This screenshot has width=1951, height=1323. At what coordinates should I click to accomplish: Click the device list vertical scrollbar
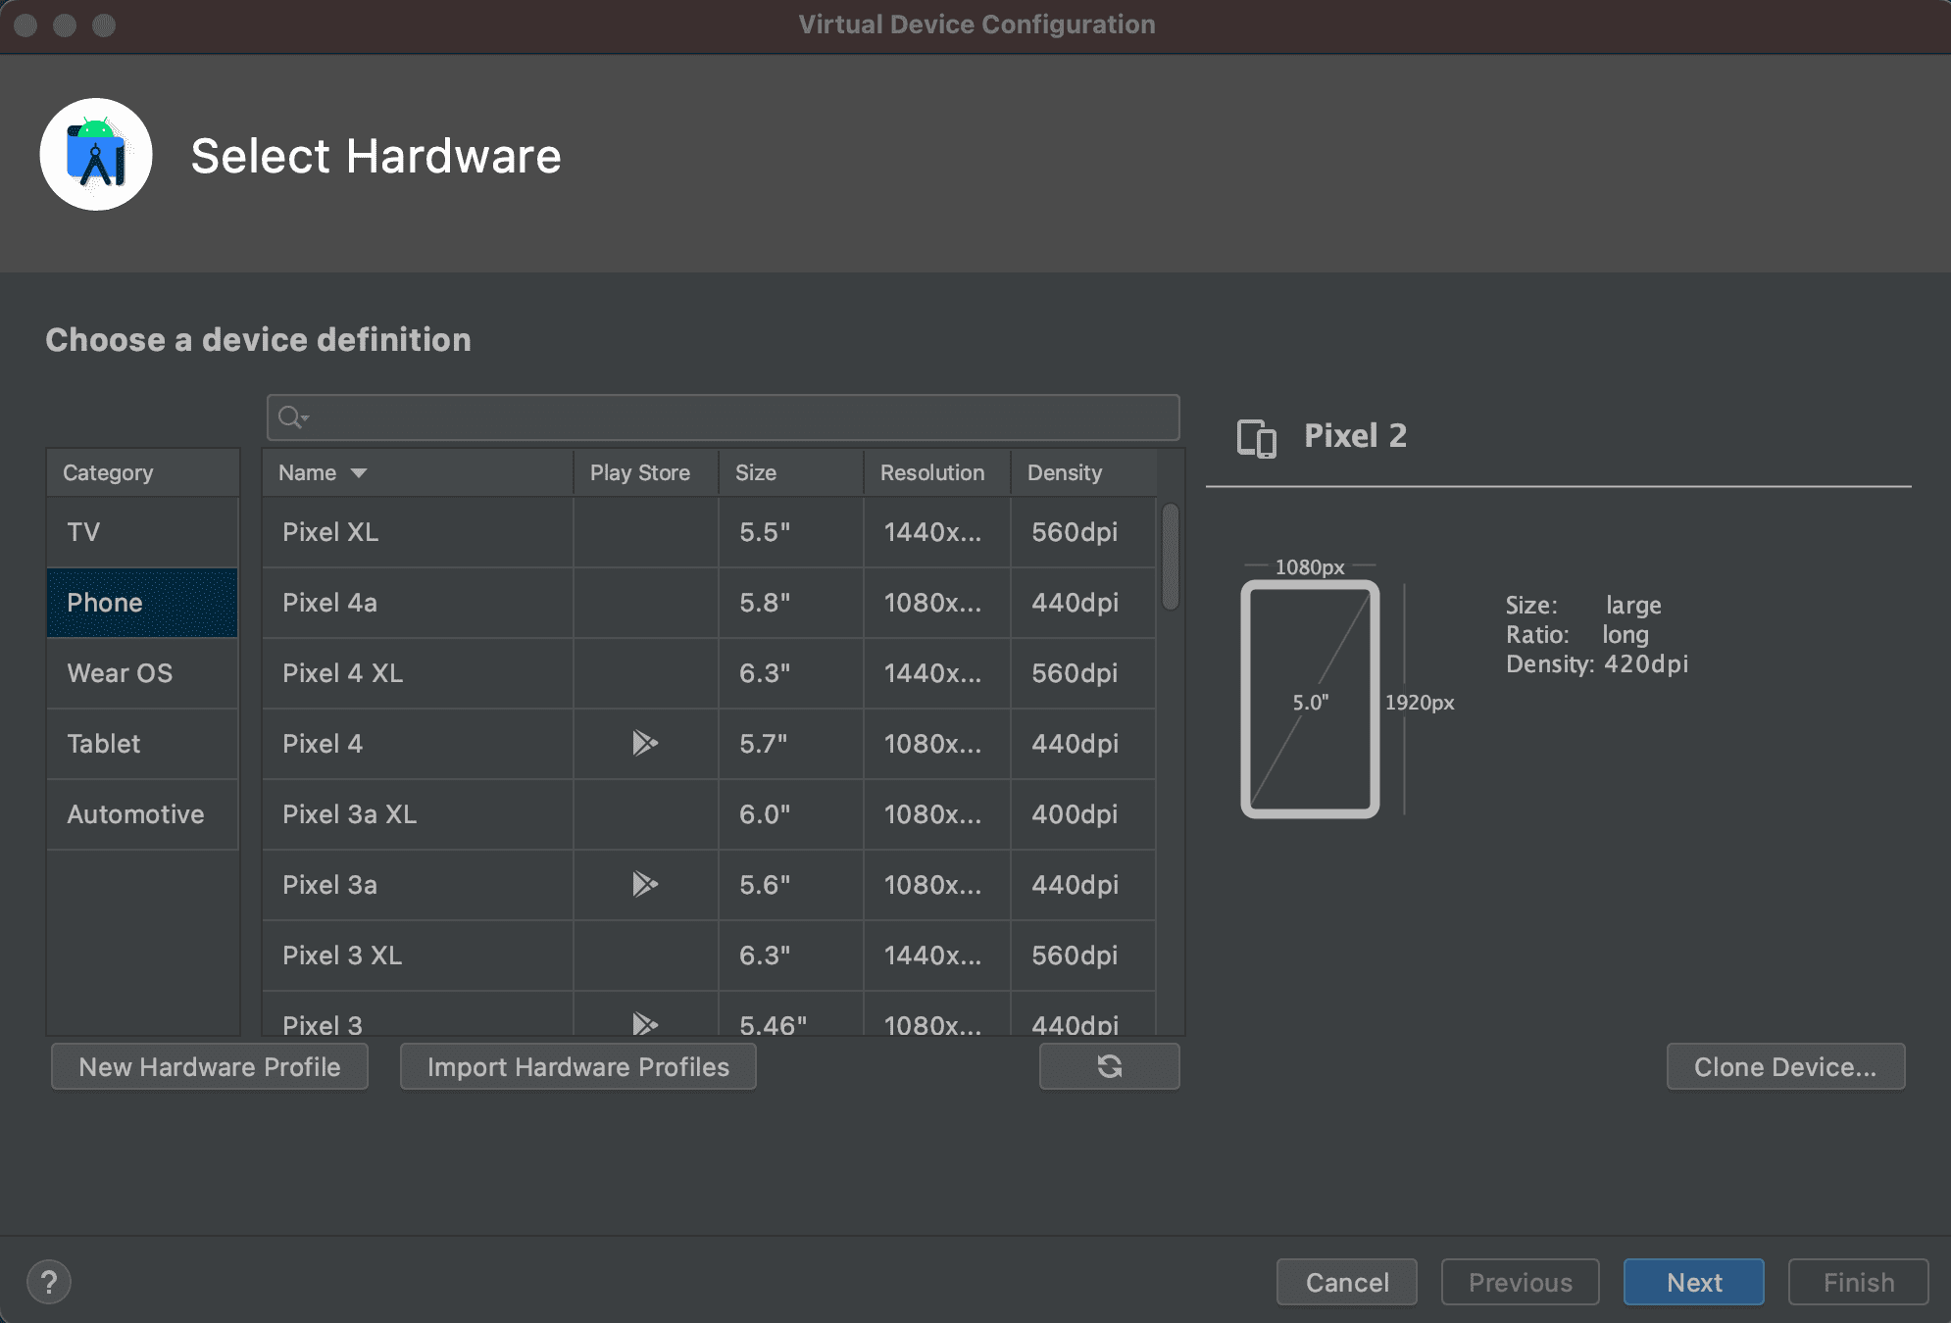[1170, 557]
